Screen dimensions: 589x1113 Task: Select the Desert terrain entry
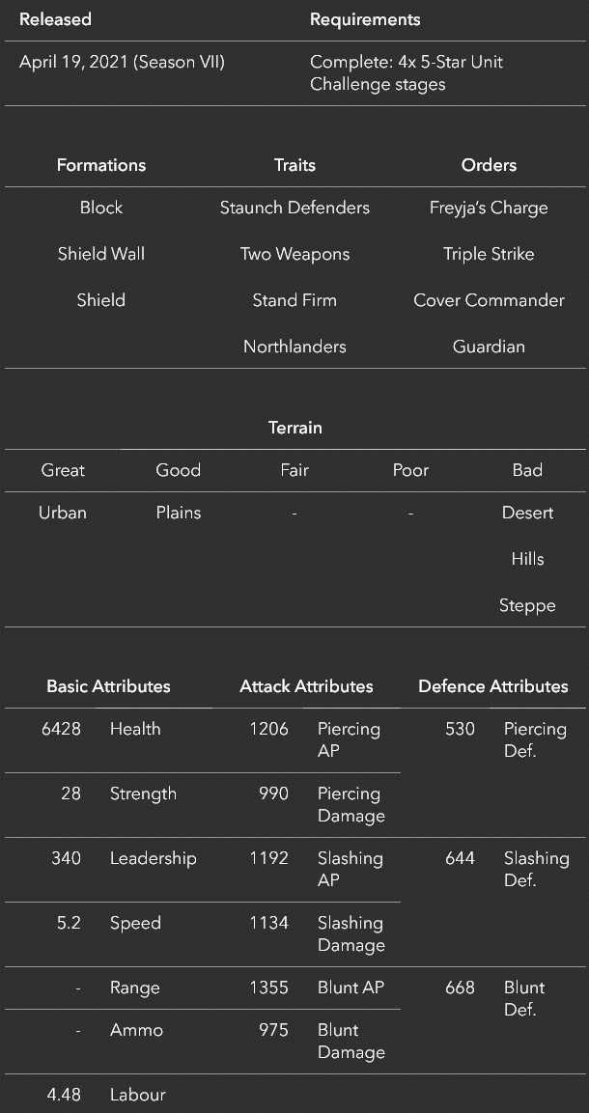(527, 513)
